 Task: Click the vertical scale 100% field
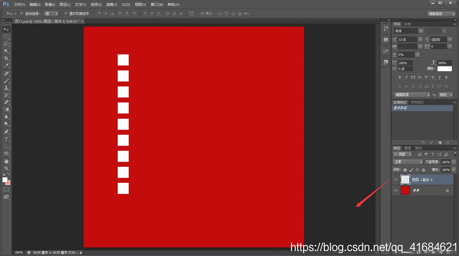click(x=405, y=63)
